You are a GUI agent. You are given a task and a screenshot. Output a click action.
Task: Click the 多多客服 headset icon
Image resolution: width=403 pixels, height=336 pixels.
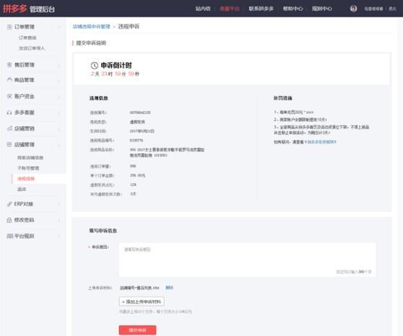pos(9,112)
